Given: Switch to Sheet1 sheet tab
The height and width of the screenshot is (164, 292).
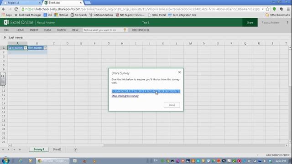Looking at the screenshot, I should coord(57,149).
